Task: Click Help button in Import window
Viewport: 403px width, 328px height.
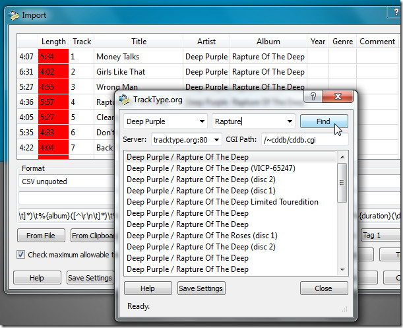Action: [37, 278]
